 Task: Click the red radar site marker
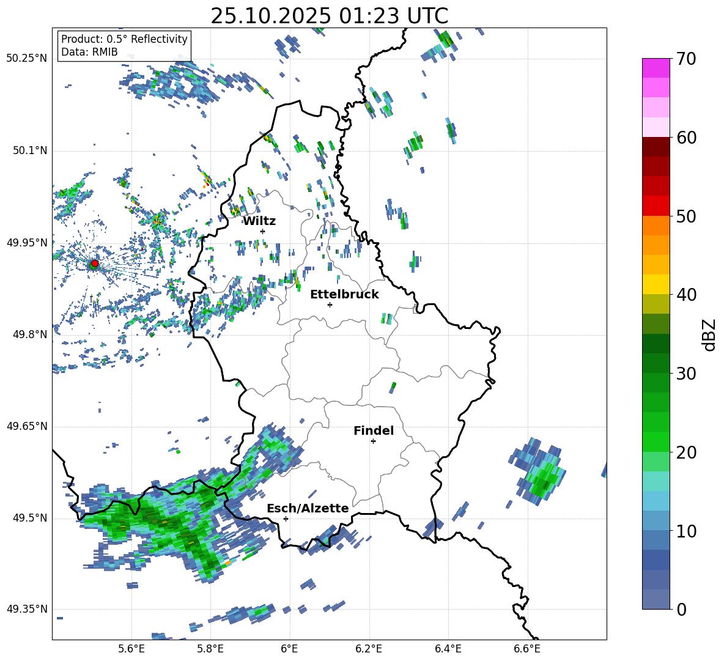click(95, 263)
